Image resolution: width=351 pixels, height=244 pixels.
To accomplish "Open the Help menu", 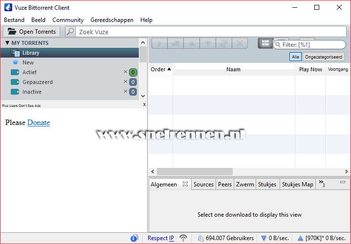I will point(146,20).
